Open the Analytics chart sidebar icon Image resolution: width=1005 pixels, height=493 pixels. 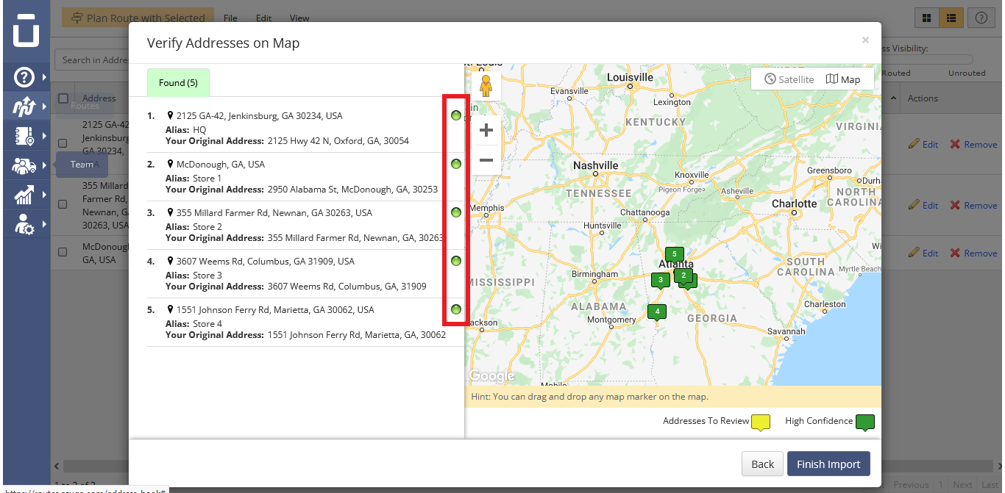tap(24, 195)
